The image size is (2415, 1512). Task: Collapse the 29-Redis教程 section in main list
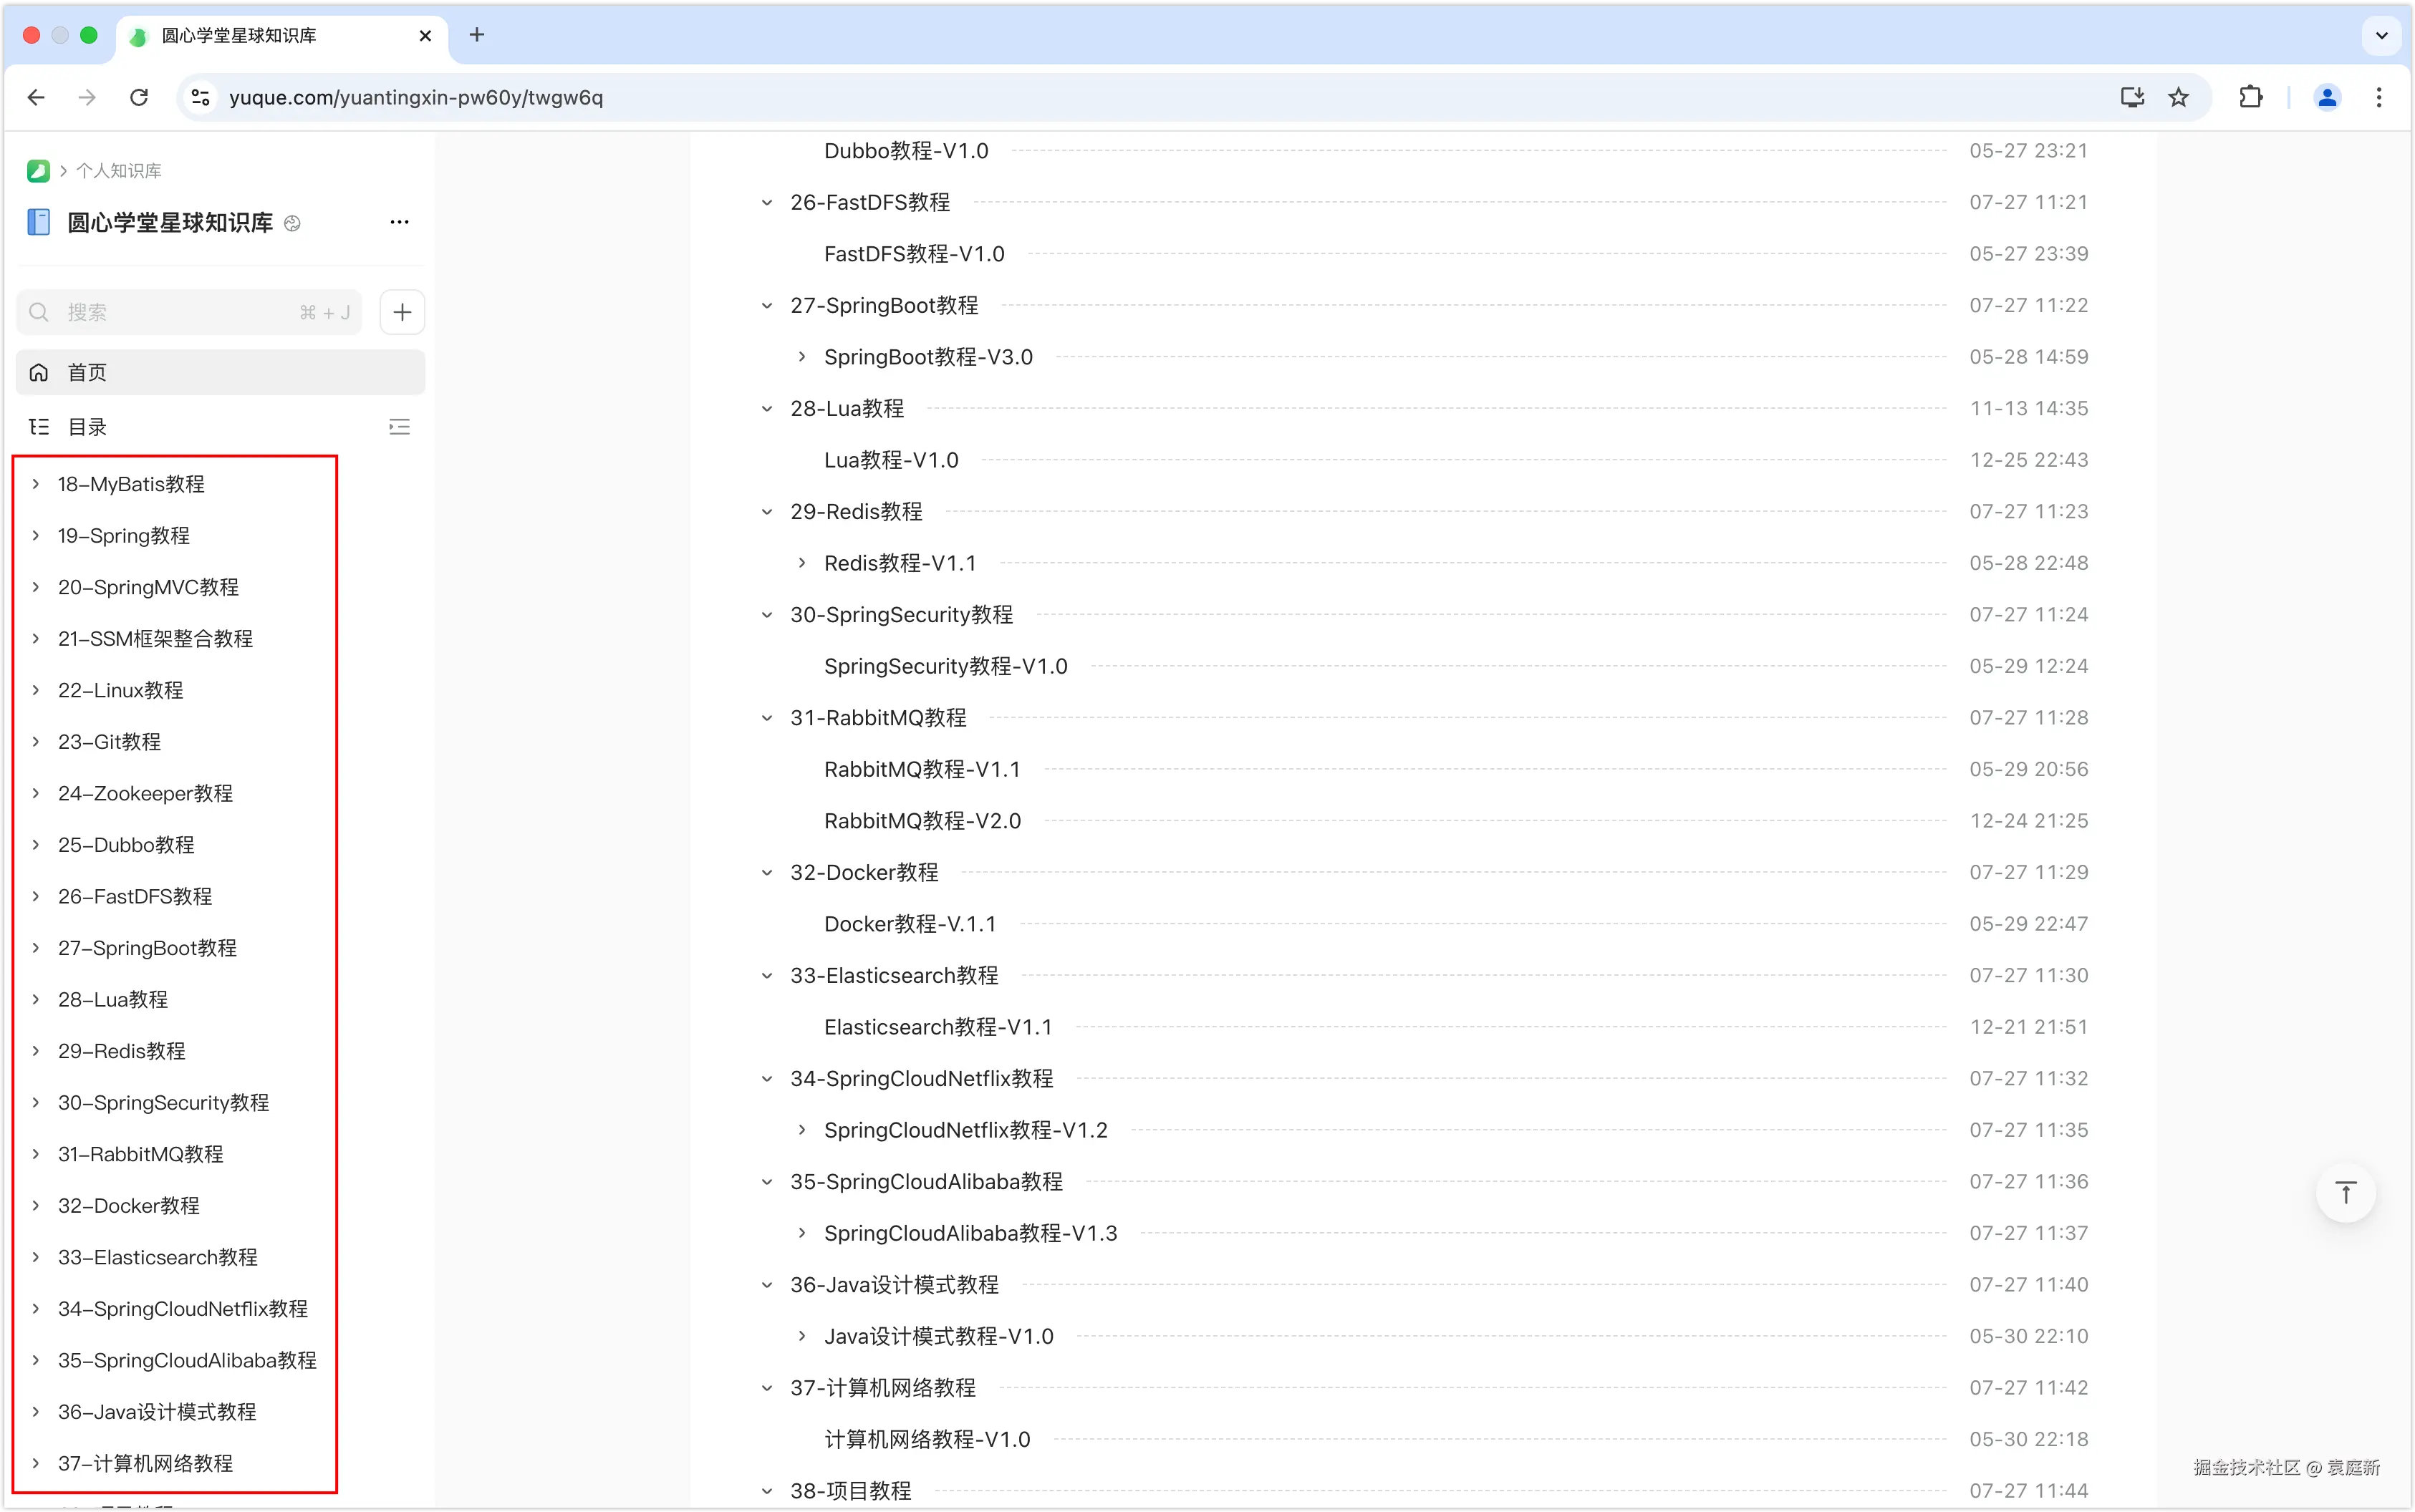767,512
